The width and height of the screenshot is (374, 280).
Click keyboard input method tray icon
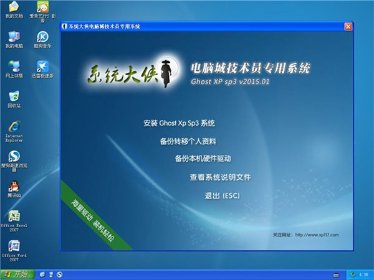336,275
